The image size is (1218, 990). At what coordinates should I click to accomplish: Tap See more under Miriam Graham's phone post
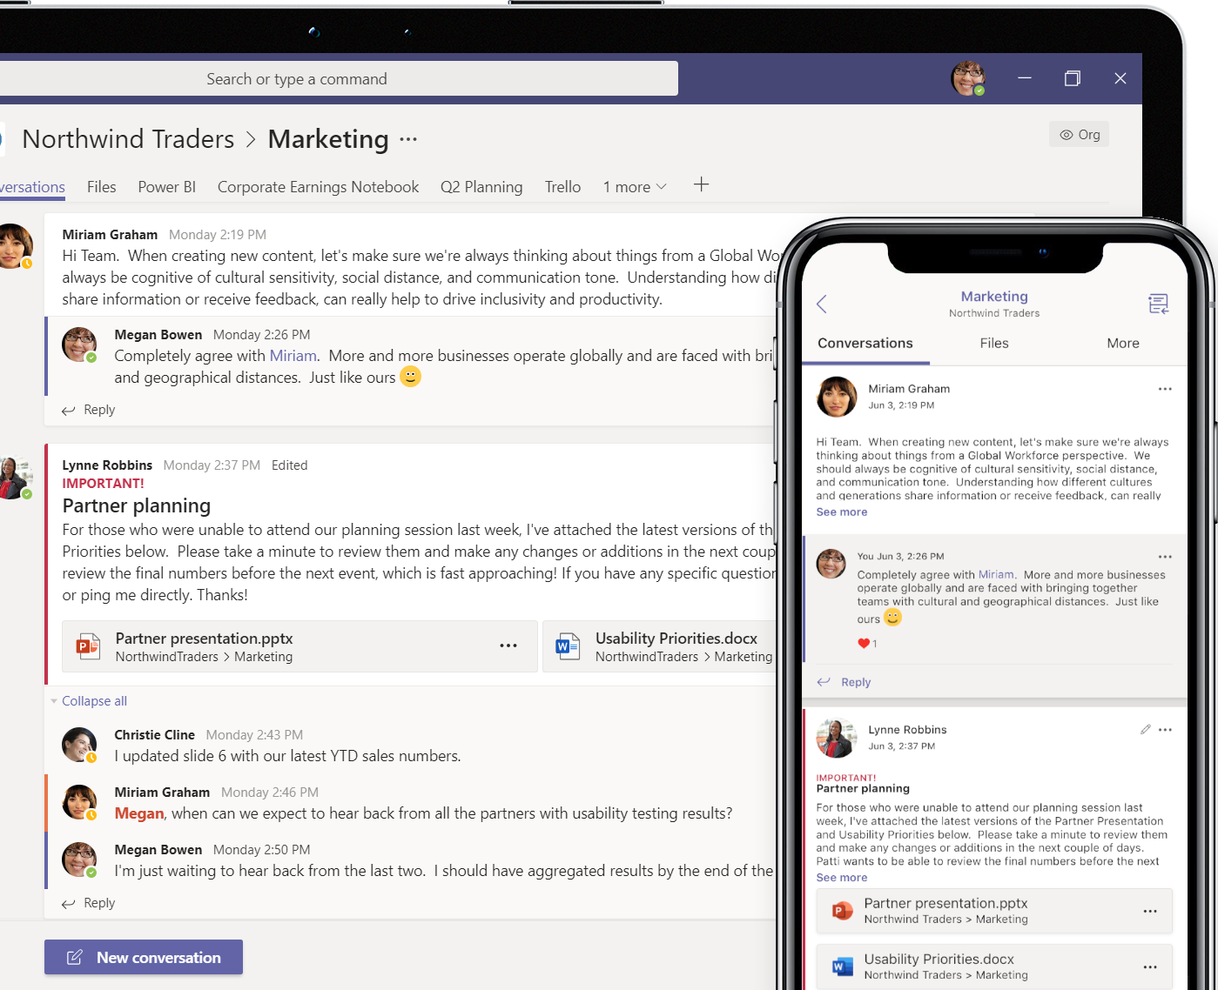[x=842, y=512]
